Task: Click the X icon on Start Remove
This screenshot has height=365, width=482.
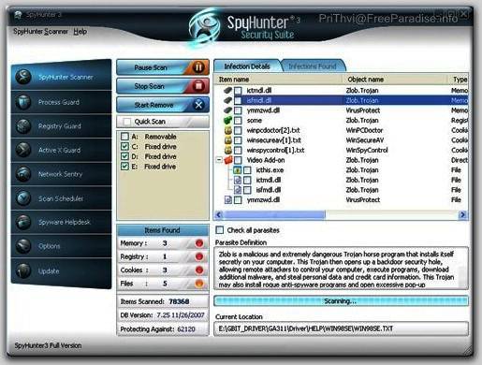Action: pos(198,105)
